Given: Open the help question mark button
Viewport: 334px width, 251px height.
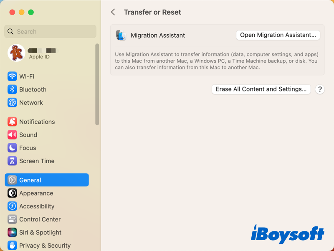Looking at the screenshot, I should [320, 89].
